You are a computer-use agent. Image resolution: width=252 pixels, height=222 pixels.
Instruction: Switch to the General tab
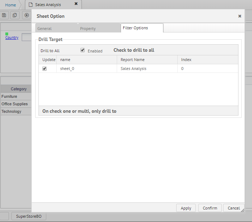pos(44,29)
